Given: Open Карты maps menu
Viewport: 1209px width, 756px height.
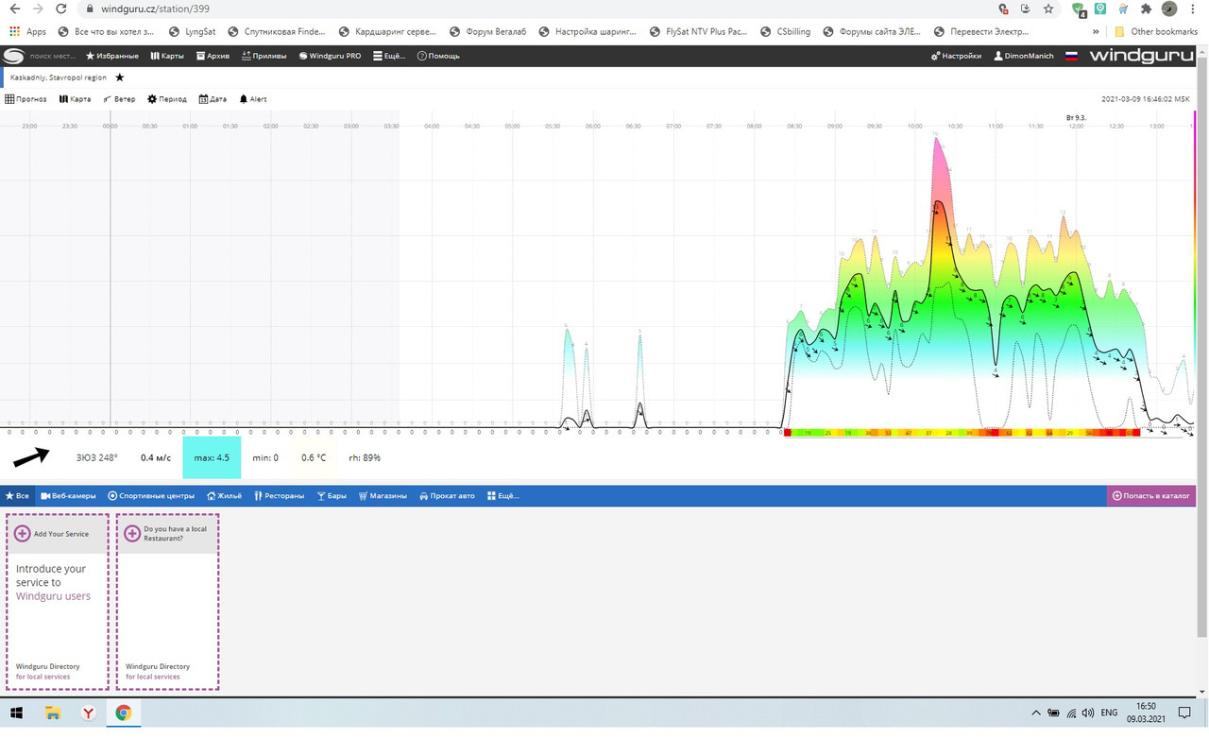Looking at the screenshot, I should (x=167, y=56).
